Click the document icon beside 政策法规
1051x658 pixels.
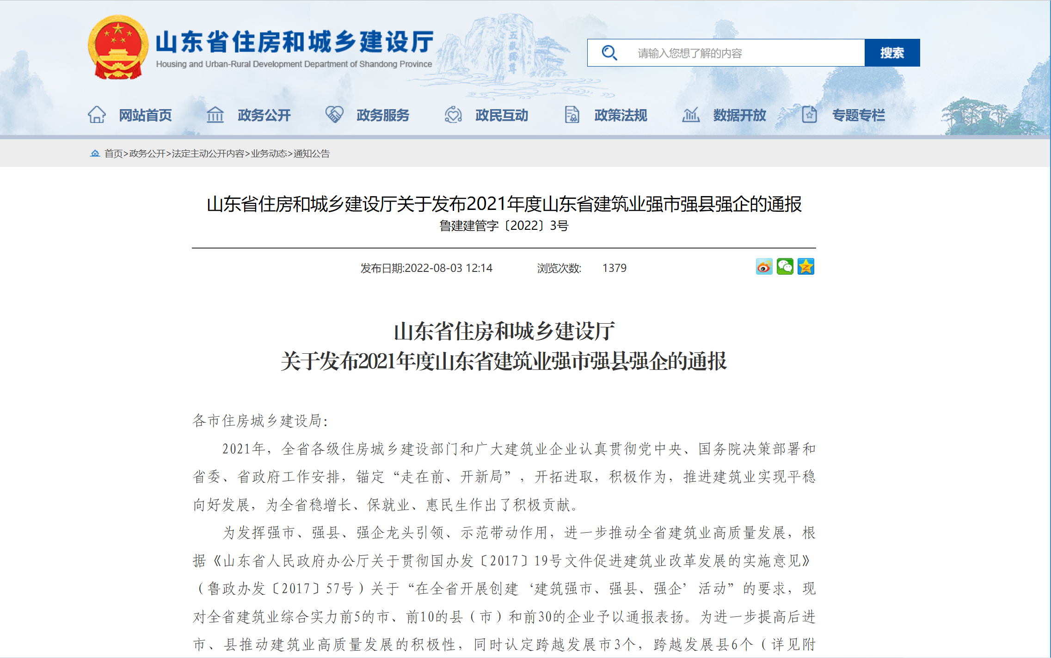572,114
